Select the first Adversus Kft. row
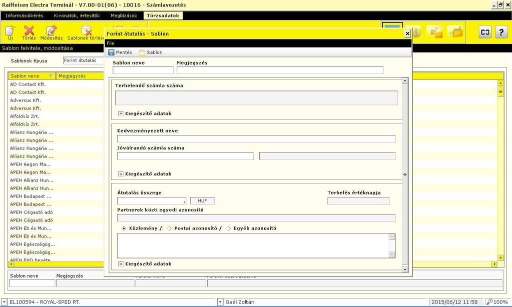 pyautogui.click(x=56, y=100)
